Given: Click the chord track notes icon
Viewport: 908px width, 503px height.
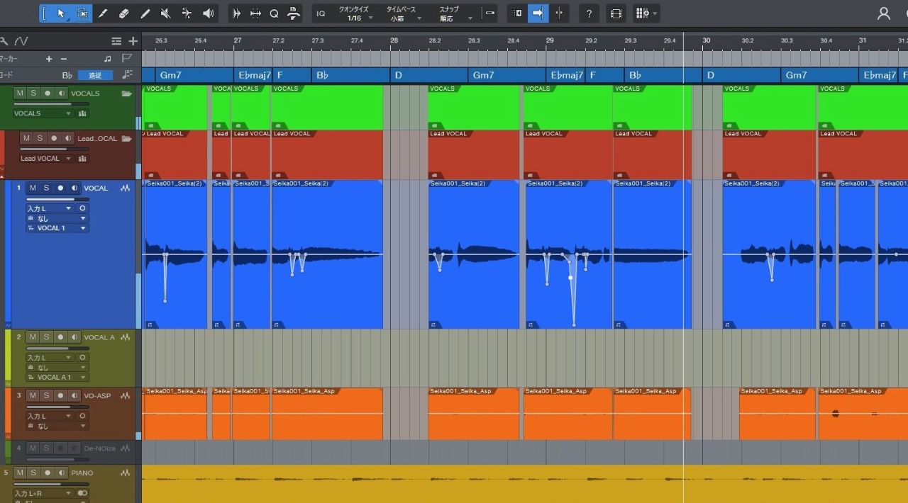Looking at the screenshot, I should (x=128, y=74).
